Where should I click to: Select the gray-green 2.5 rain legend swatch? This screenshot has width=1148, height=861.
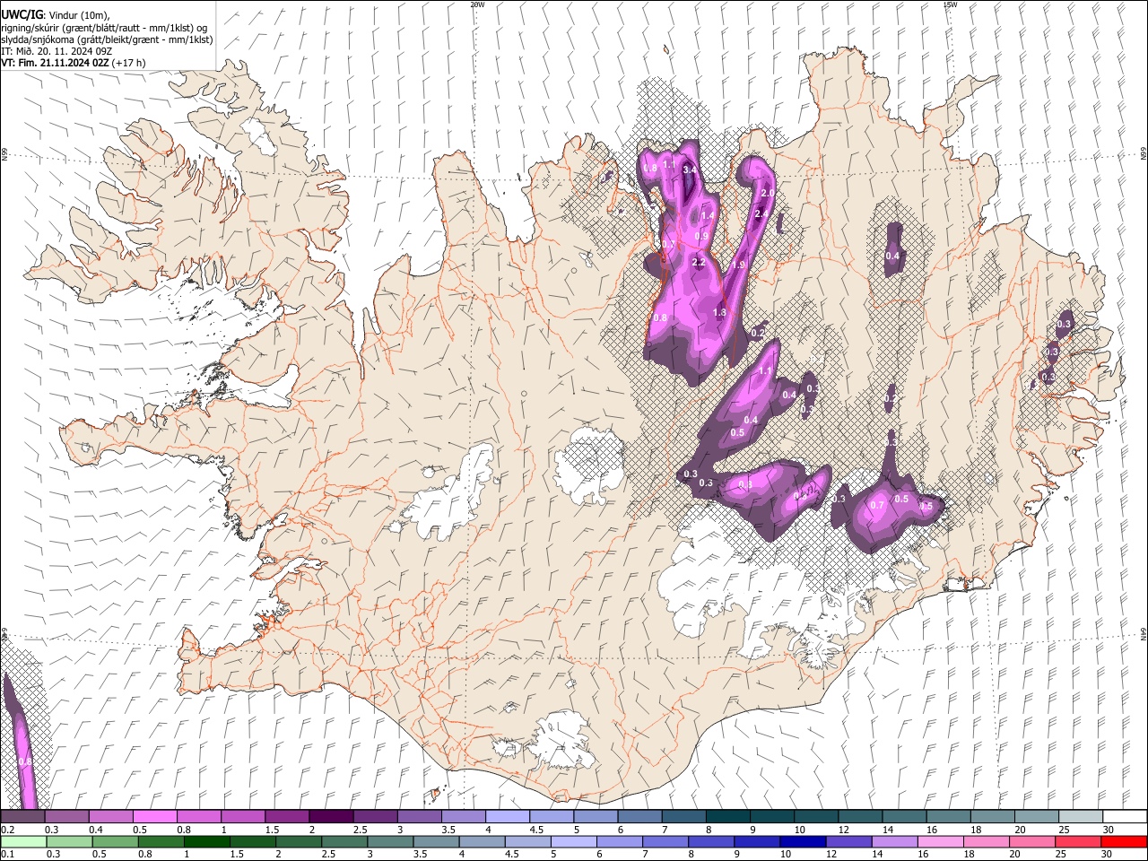(x=344, y=841)
